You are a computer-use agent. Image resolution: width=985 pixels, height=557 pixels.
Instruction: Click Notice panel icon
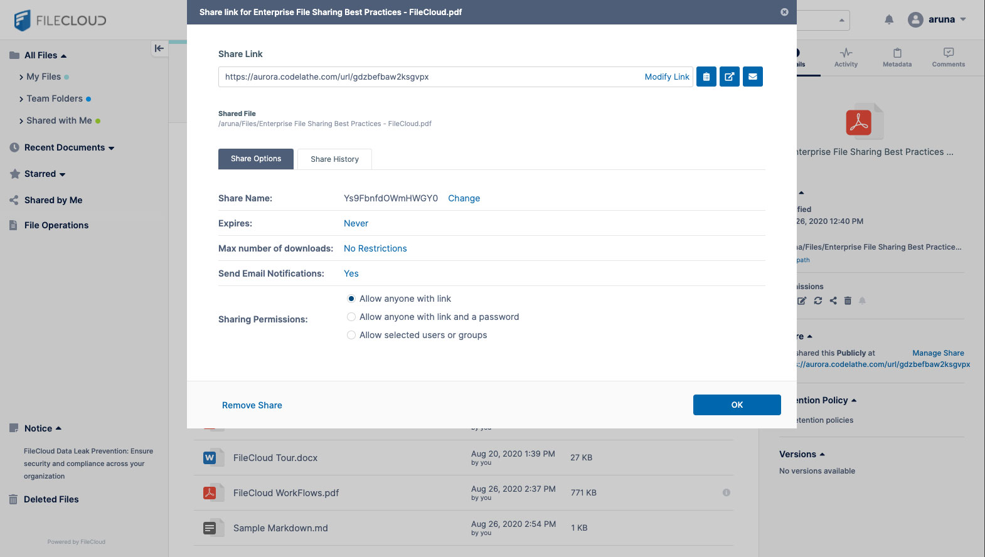click(x=14, y=428)
